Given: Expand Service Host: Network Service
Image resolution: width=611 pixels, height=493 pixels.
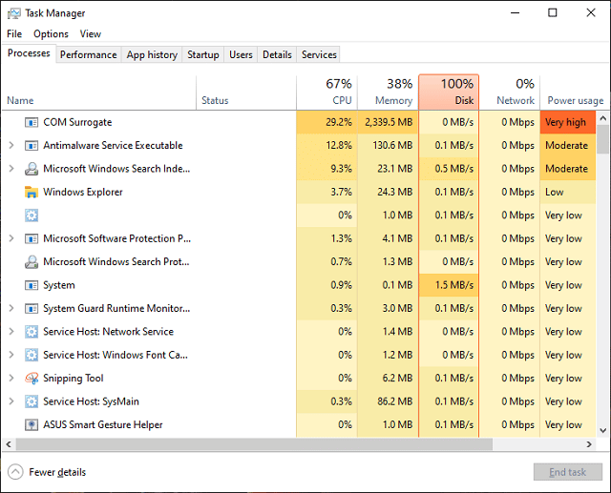Looking at the screenshot, I should [x=11, y=332].
